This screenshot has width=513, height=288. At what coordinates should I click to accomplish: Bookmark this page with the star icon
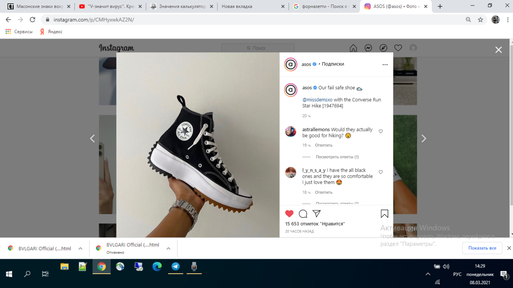pos(480,19)
